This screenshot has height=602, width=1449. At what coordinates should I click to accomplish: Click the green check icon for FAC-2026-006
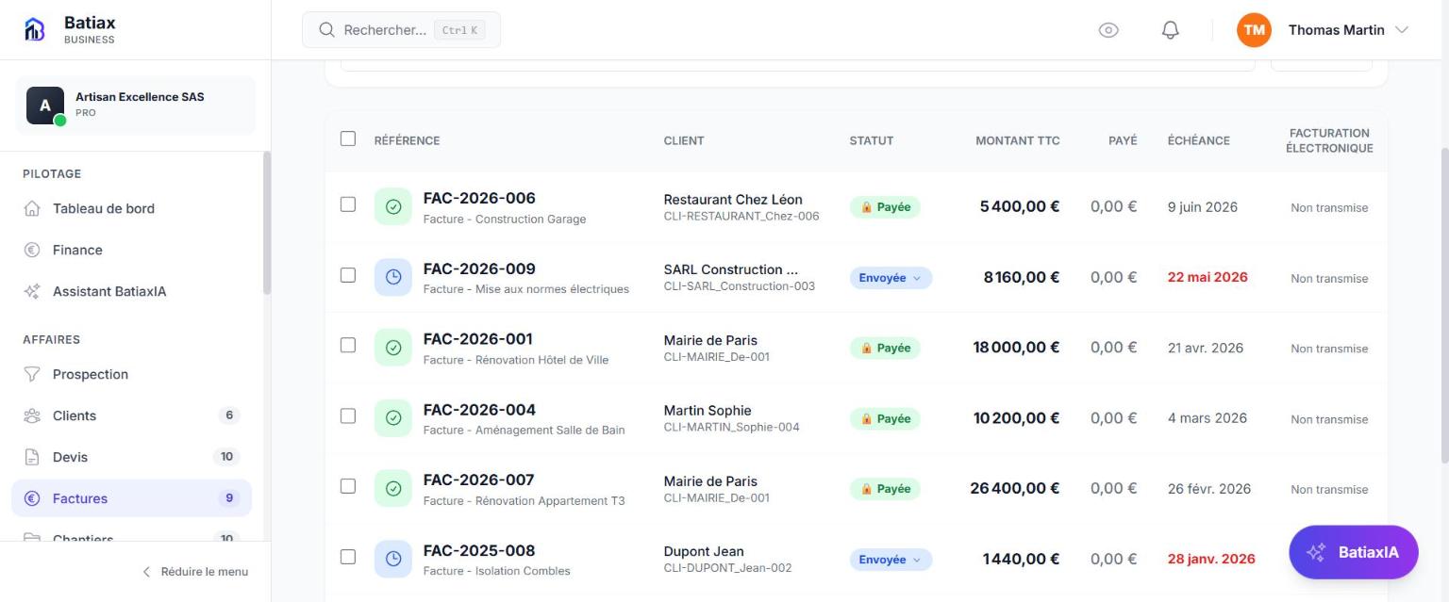(393, 207)
